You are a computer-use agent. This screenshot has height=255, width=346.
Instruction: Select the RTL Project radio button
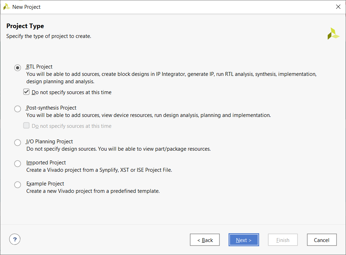[x=18, y=68]
